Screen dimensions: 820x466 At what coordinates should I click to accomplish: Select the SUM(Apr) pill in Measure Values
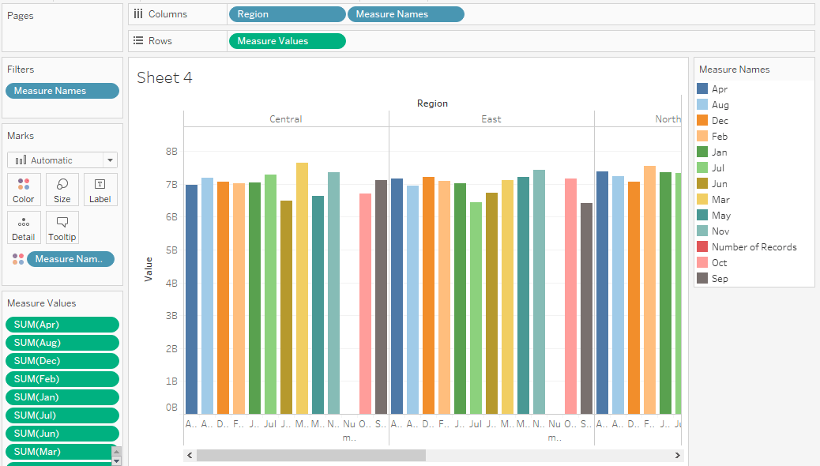(x=62, y=324)
